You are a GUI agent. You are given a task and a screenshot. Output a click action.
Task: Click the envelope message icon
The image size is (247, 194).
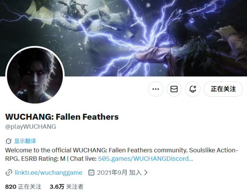point(174,89)
